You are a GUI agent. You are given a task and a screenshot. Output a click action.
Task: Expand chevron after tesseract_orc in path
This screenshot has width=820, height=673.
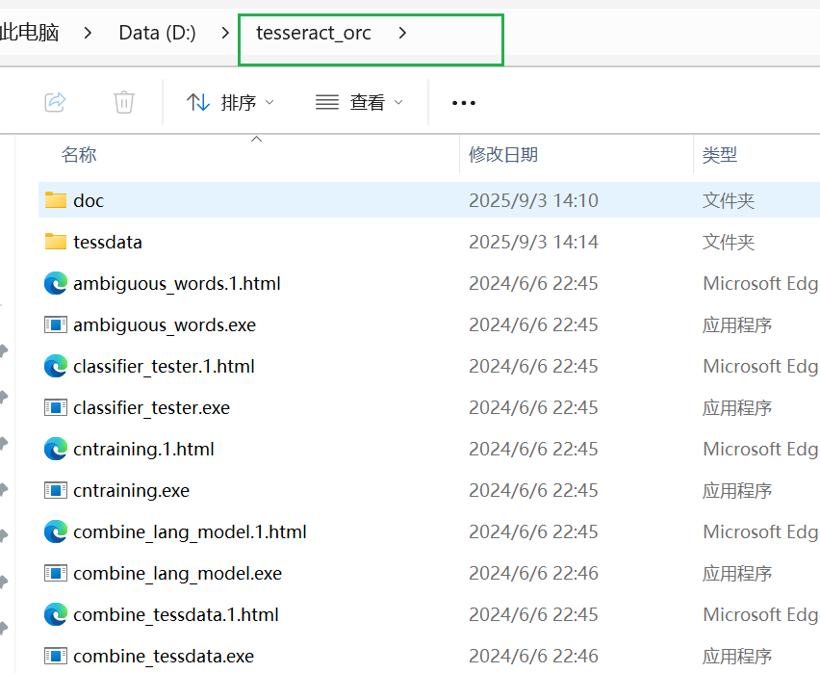(x=402, y=33)
